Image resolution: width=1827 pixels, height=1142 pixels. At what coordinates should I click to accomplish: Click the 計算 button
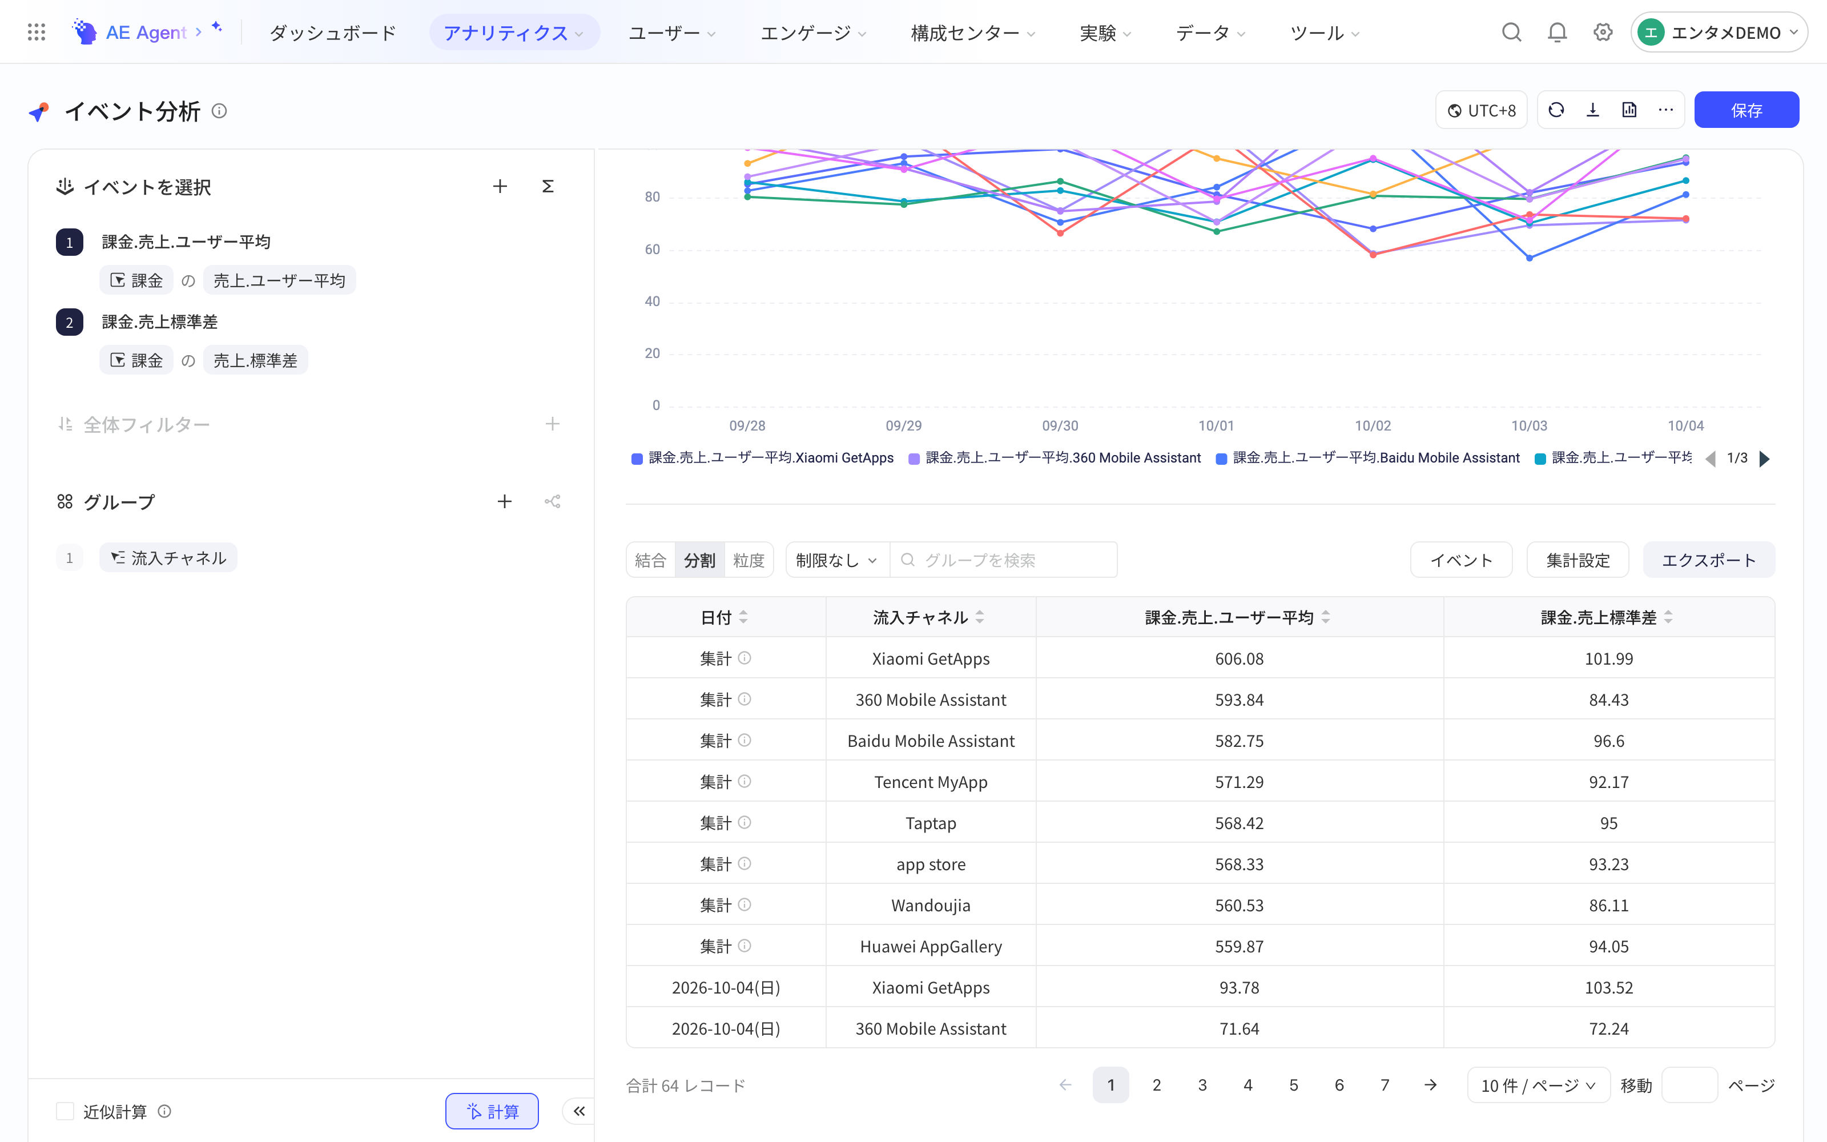pyautogui.click(x=492, y=1111)
